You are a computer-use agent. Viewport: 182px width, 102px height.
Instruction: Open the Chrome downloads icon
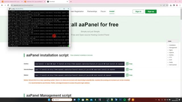171,5
